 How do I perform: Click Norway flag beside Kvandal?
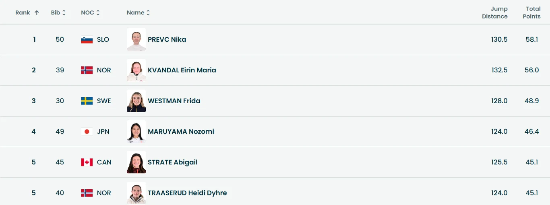click(x=87, y=70)
